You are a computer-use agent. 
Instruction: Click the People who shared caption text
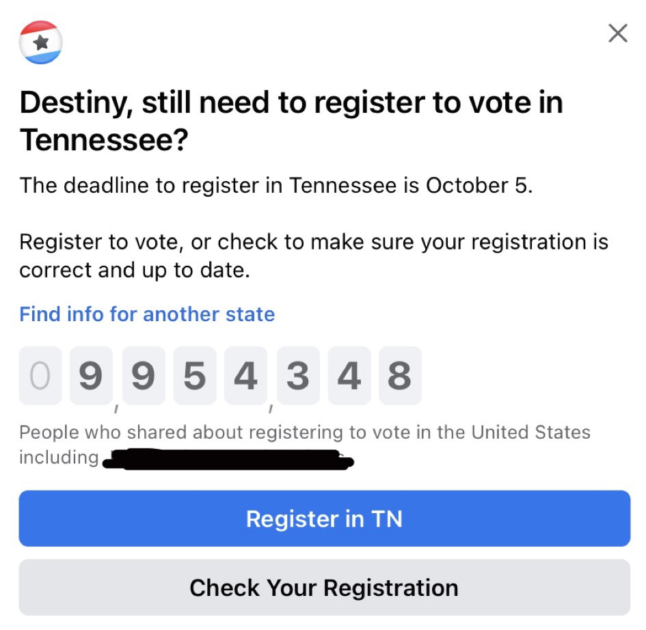point(305,445)
